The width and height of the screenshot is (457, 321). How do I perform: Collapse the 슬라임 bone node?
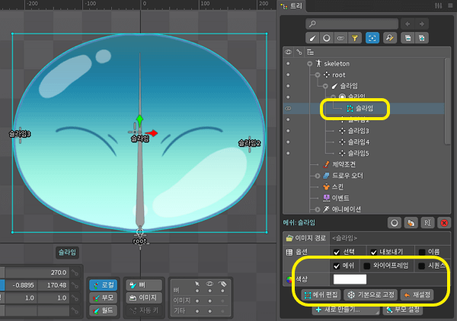[x=325, y=86]
